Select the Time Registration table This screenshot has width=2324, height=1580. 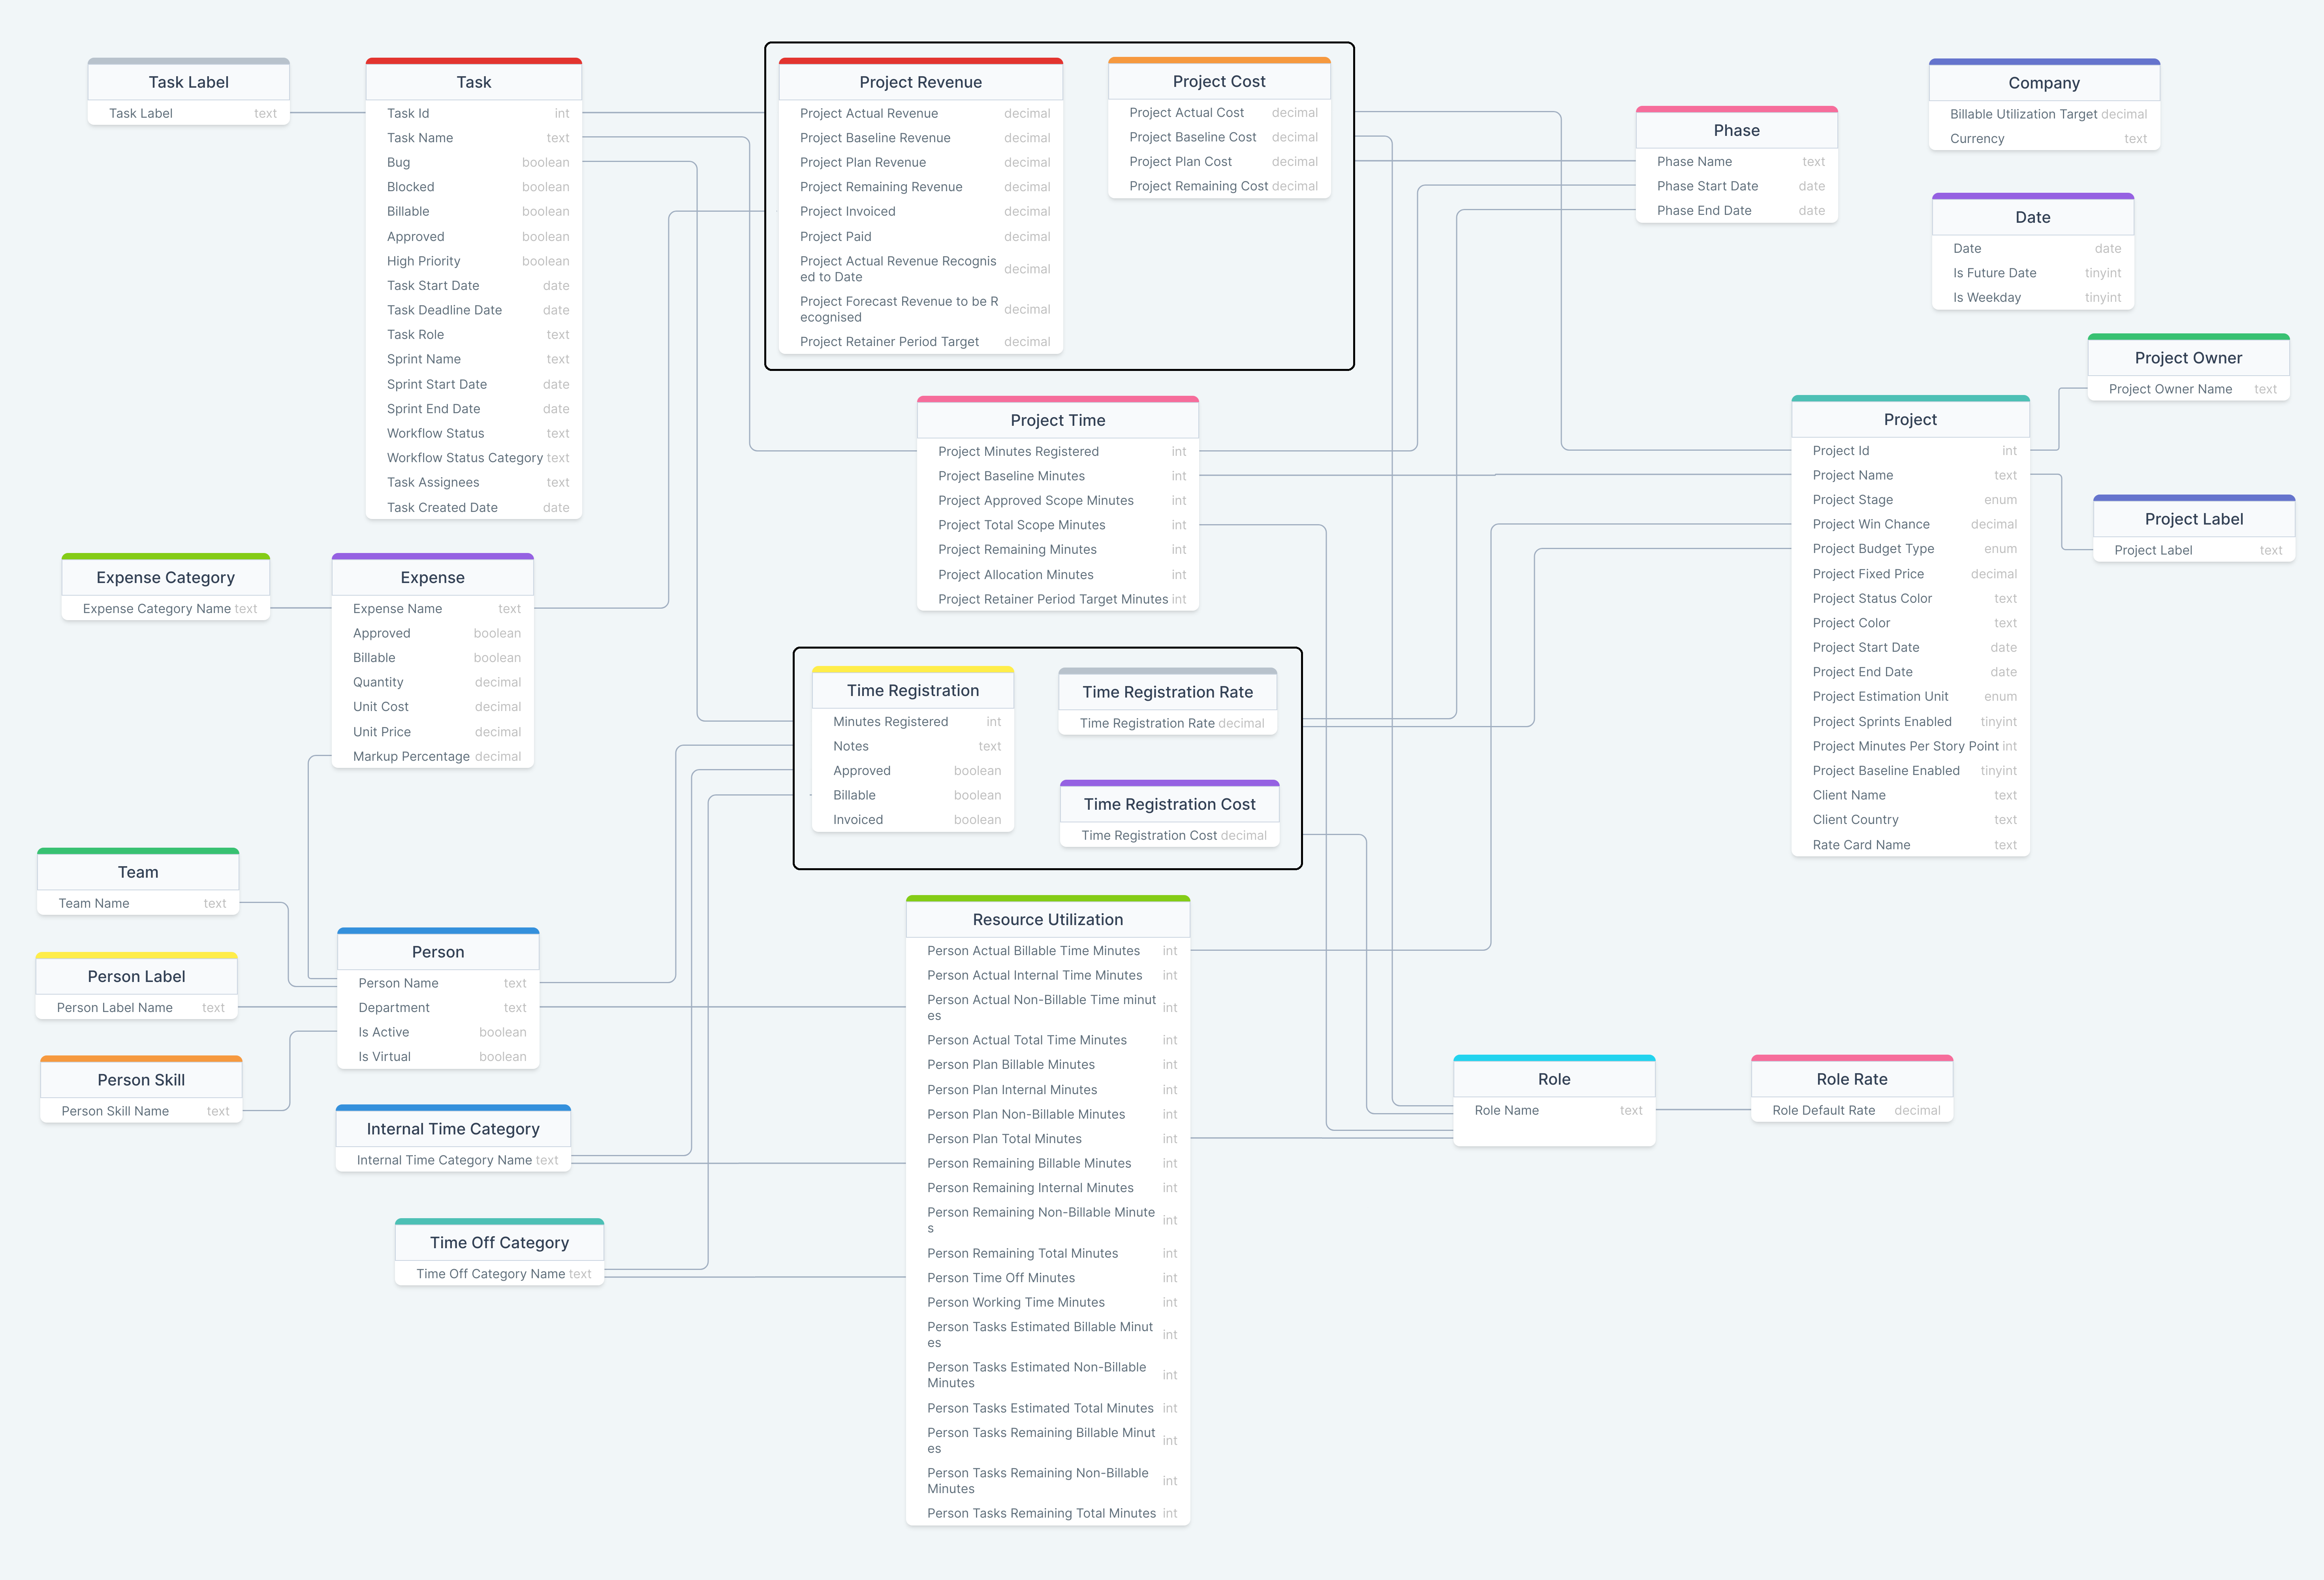point(912,690)
